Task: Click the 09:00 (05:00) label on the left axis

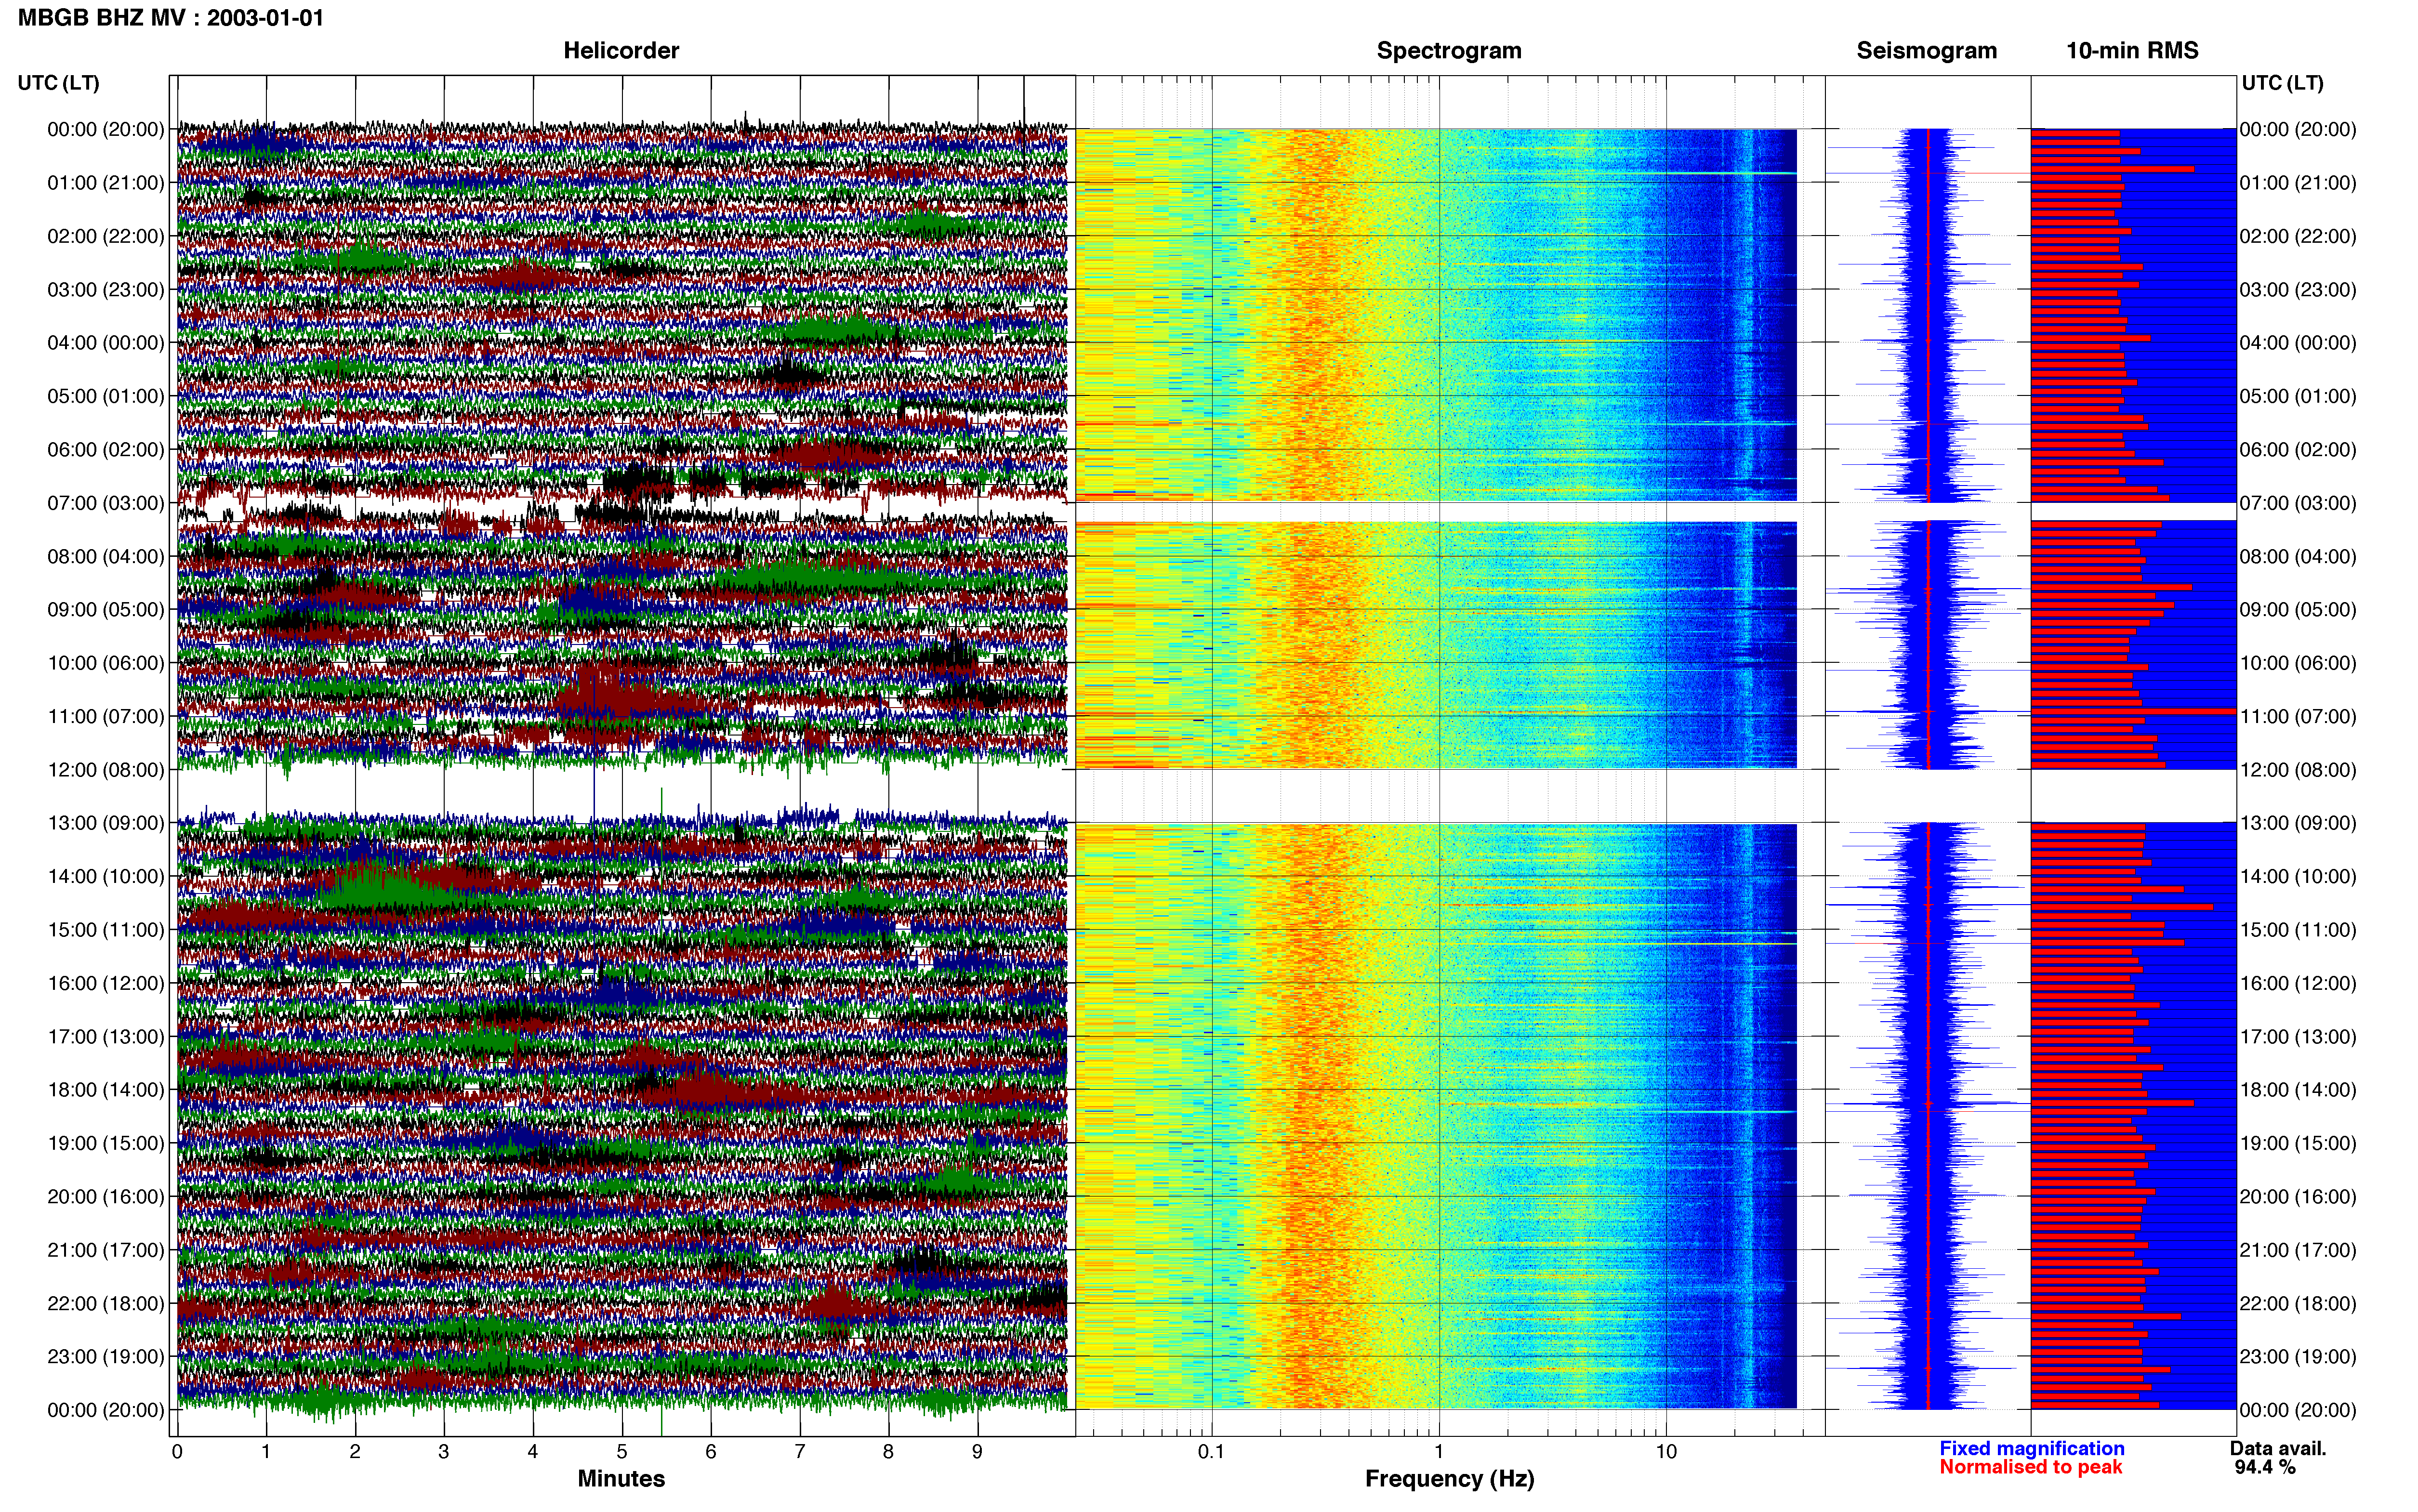Action: click(106, 610)
